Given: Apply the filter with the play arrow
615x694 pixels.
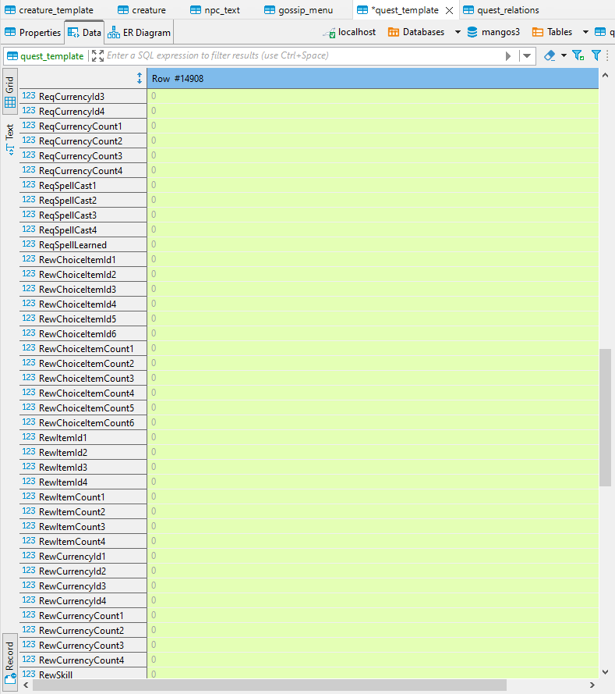Looking at the screenshot, I should coord(508,55).
